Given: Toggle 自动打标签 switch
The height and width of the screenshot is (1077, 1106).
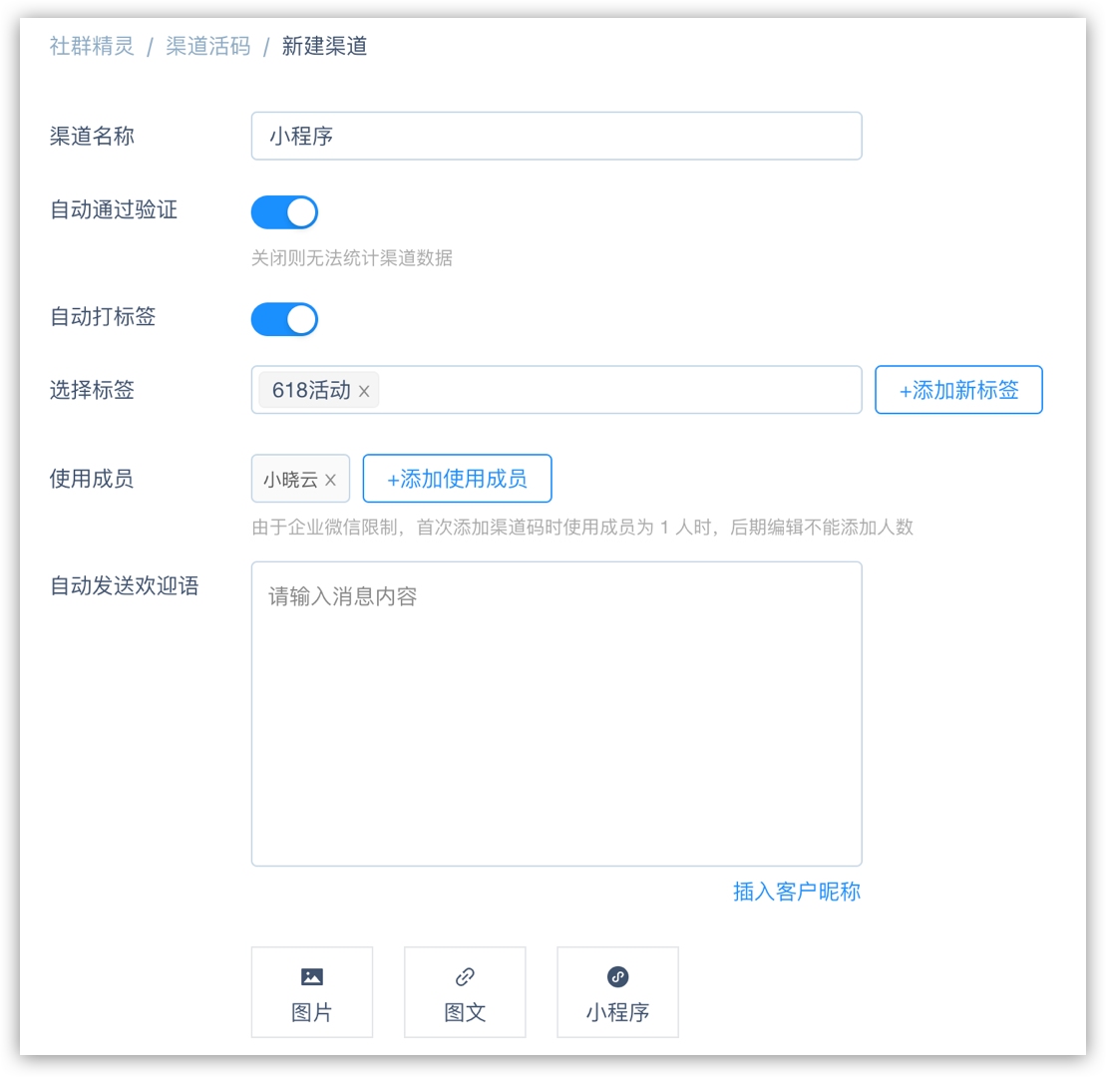Looking at the screenshot, I should [x=284, y=319].
